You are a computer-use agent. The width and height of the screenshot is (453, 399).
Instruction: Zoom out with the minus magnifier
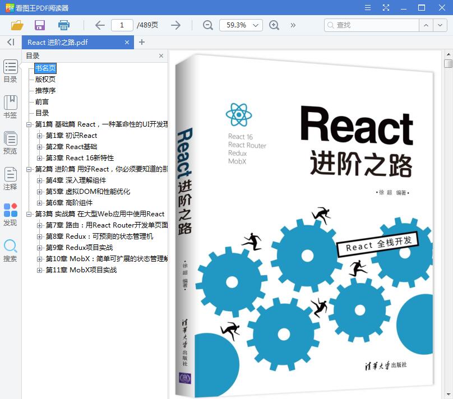pyautogui.click(x=208, y=25)
